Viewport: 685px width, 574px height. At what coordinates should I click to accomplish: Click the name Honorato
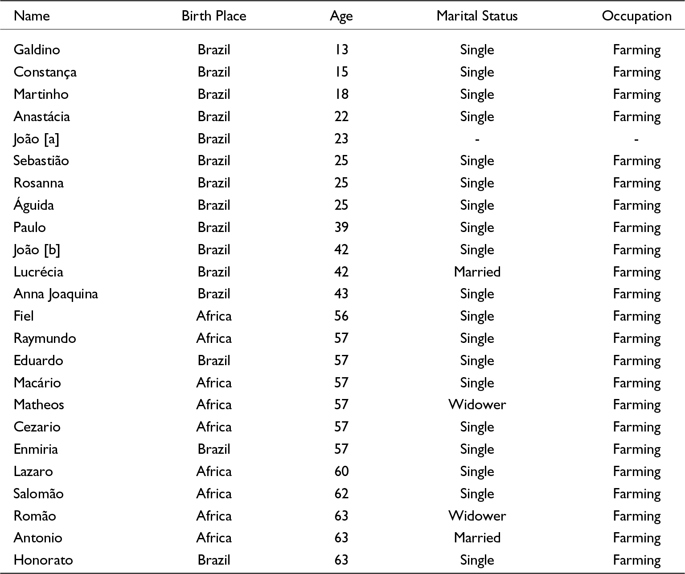tap(43, 560)
